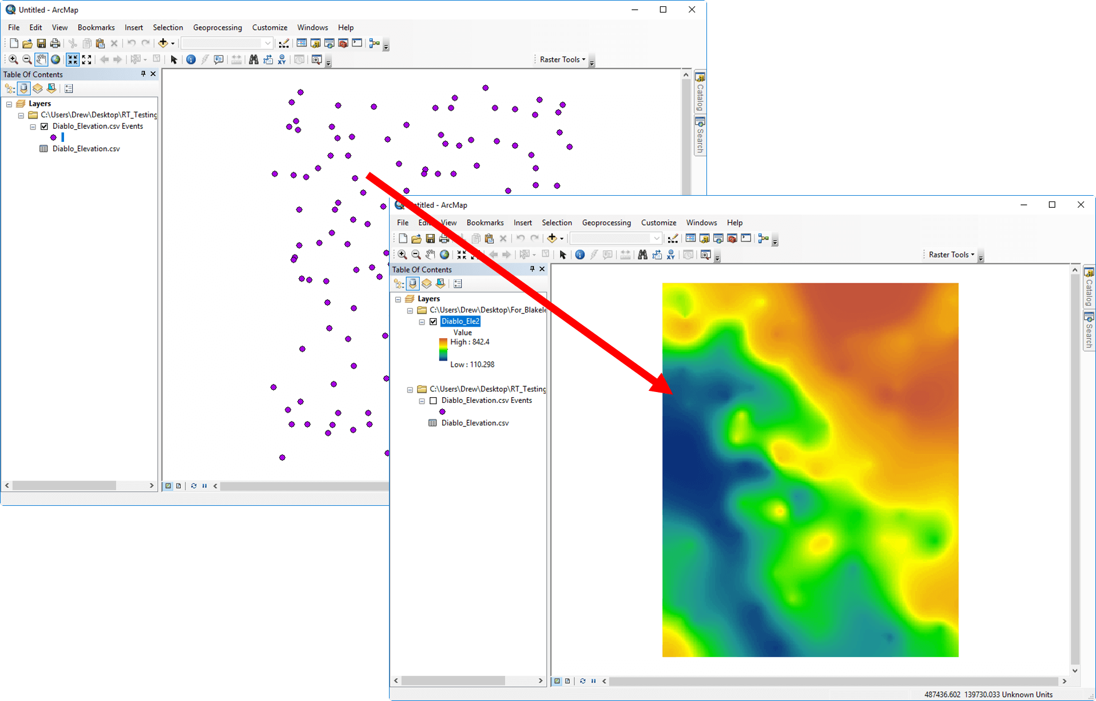Pin the Table Of Contents panel
The width and height of the screenshot is (1096, 701).
coord(531,269)
